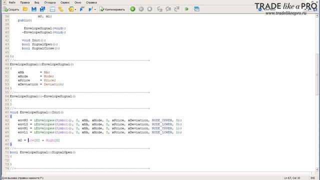The width and height of the screenshot is (320, 180).
Task: Click 'void EnvelopeSignal::Init()' on line 60
Action: pos(36,112)
